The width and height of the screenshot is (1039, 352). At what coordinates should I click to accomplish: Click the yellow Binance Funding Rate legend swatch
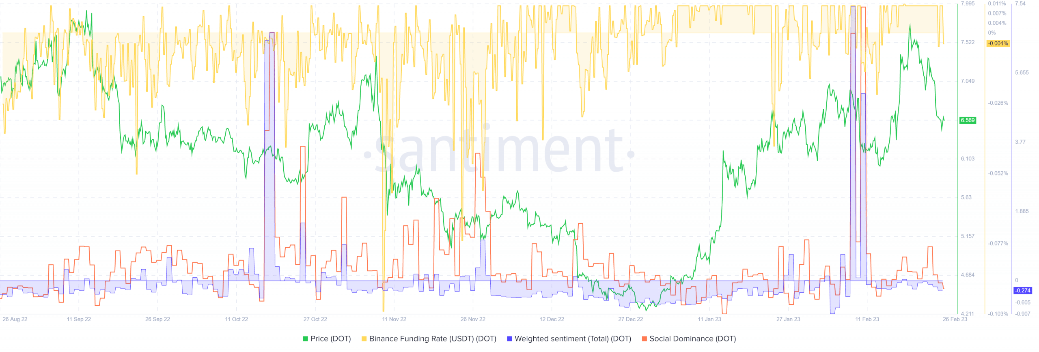click(364, 339)
